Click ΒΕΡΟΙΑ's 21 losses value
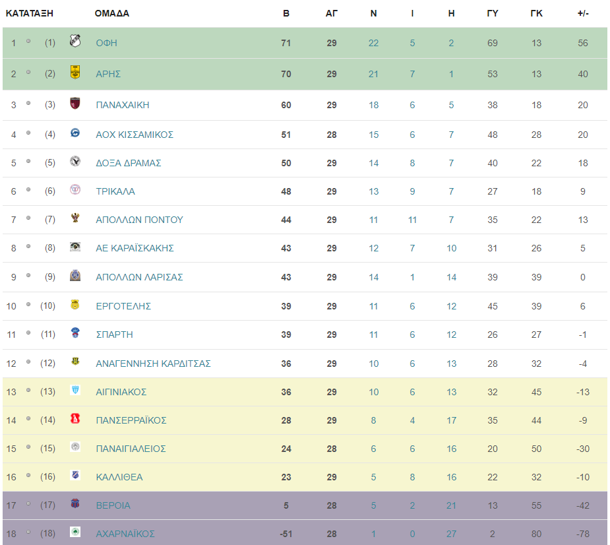 coord(451,505)
